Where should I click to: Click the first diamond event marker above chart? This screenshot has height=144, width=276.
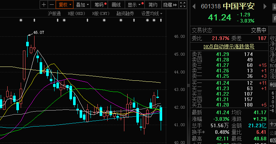click(34, 20)
